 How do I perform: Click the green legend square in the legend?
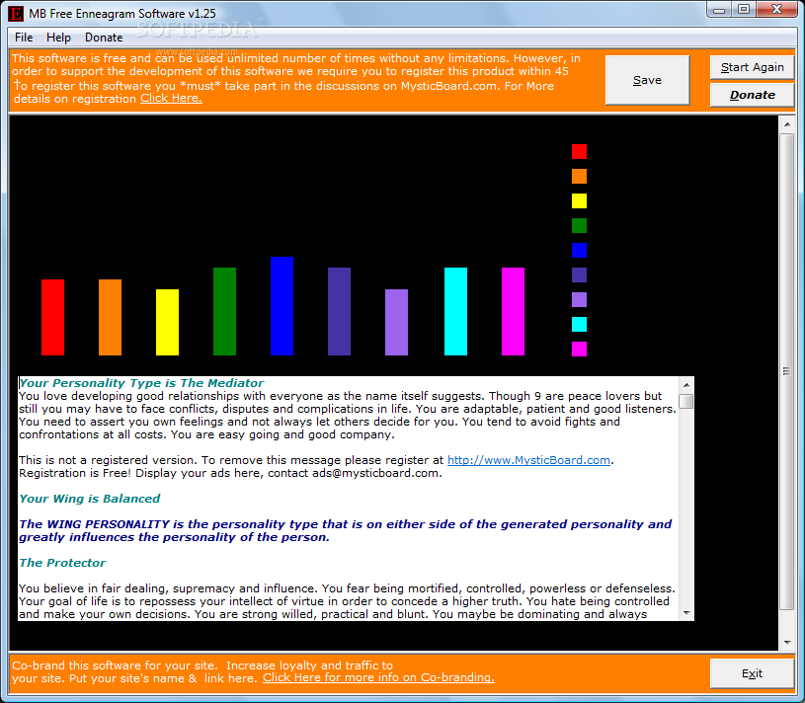[579, 225]
